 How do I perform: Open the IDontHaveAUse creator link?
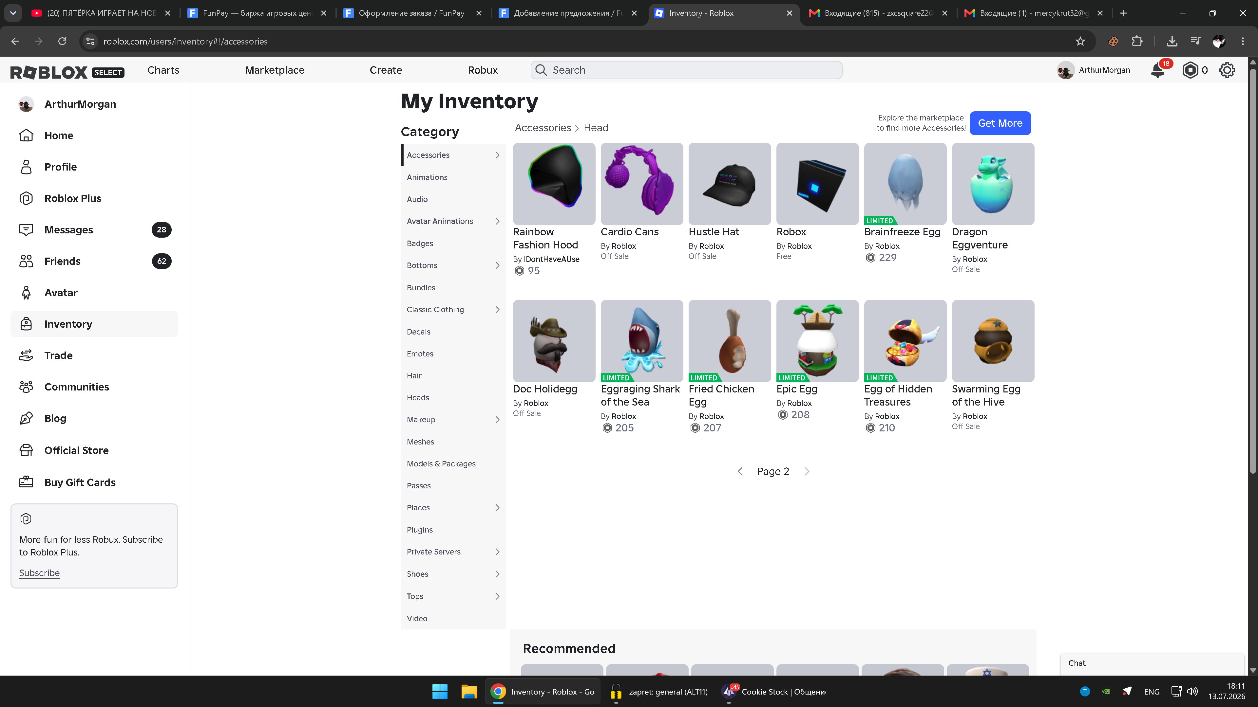(551, 259)
